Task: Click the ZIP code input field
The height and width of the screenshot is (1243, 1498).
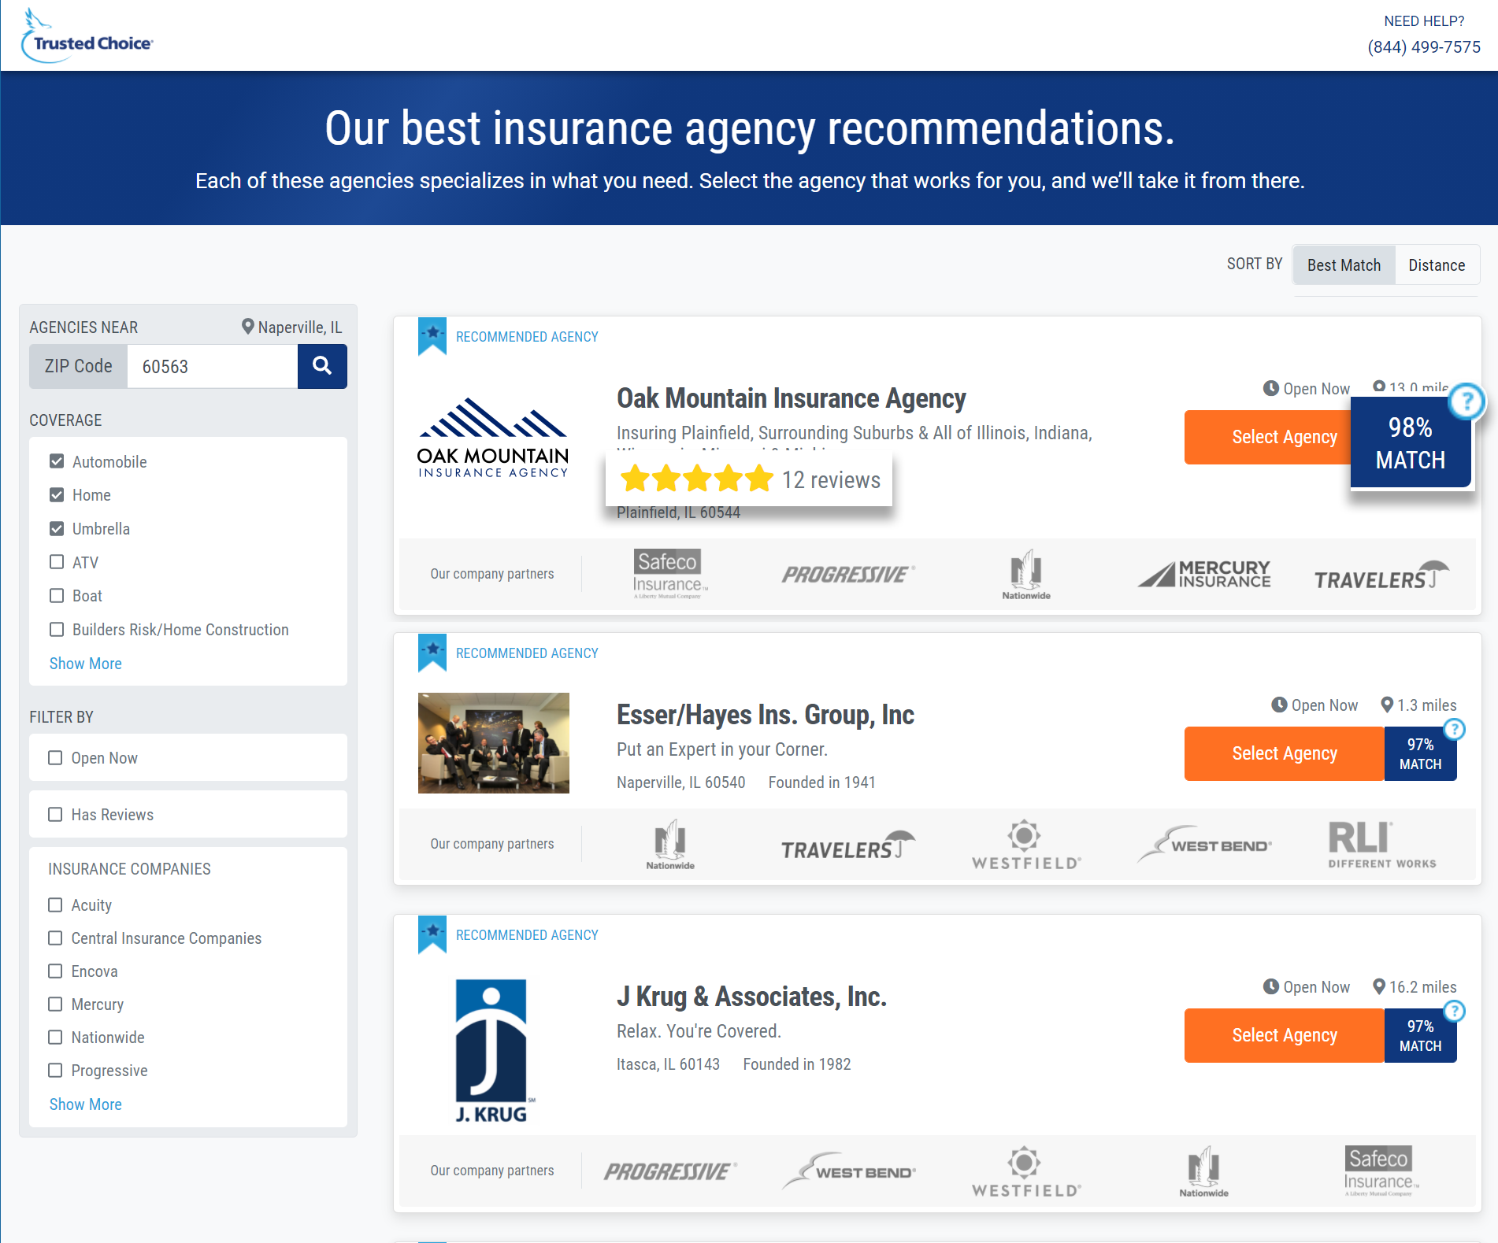Action: click(x=213, y=366)
